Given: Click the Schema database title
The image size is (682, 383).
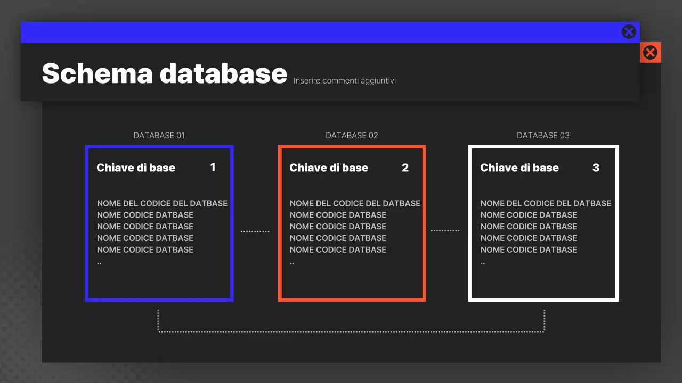Looking at the screenshot, I should (164, 73).
